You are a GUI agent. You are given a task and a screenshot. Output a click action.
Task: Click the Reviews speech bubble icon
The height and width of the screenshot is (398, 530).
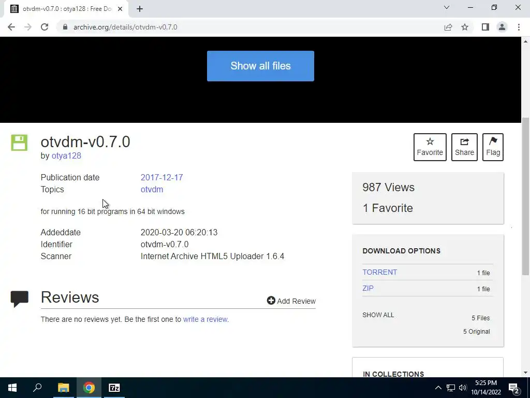coord(19,299)
